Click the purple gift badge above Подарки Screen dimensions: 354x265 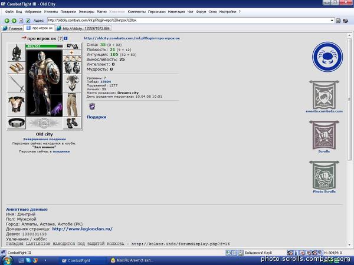pos(92,107)
